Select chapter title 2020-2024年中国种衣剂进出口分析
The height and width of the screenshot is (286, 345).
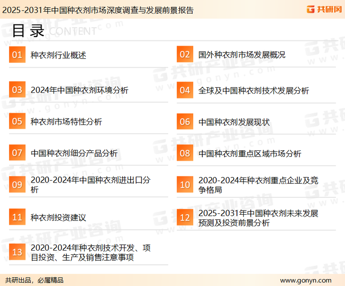coord(91,184)
